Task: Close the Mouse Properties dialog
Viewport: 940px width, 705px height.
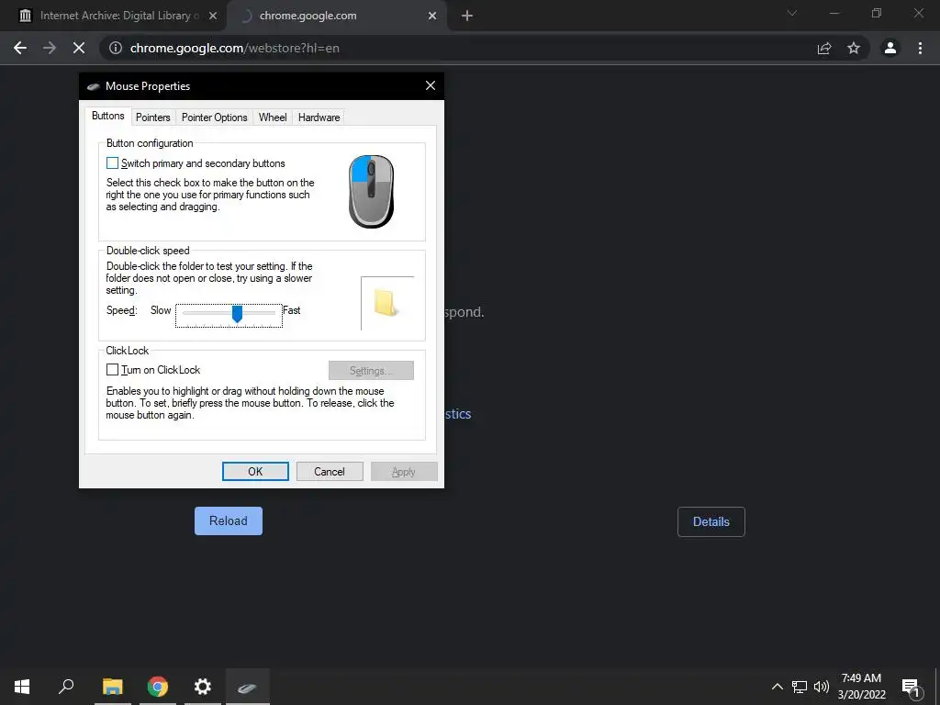Action: click(431, 85)
